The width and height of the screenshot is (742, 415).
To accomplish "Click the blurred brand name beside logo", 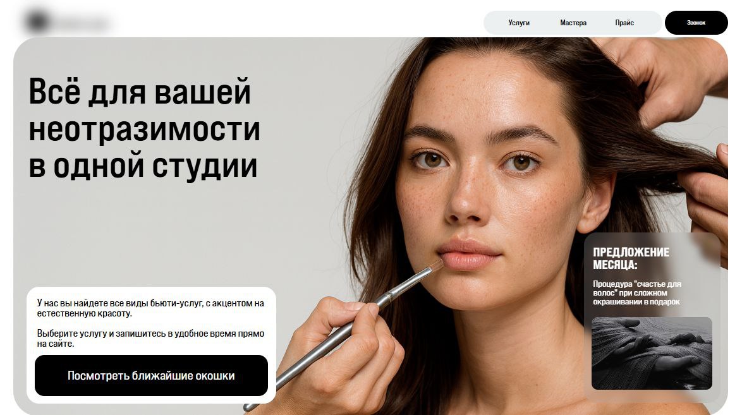I will coord(82,23).
